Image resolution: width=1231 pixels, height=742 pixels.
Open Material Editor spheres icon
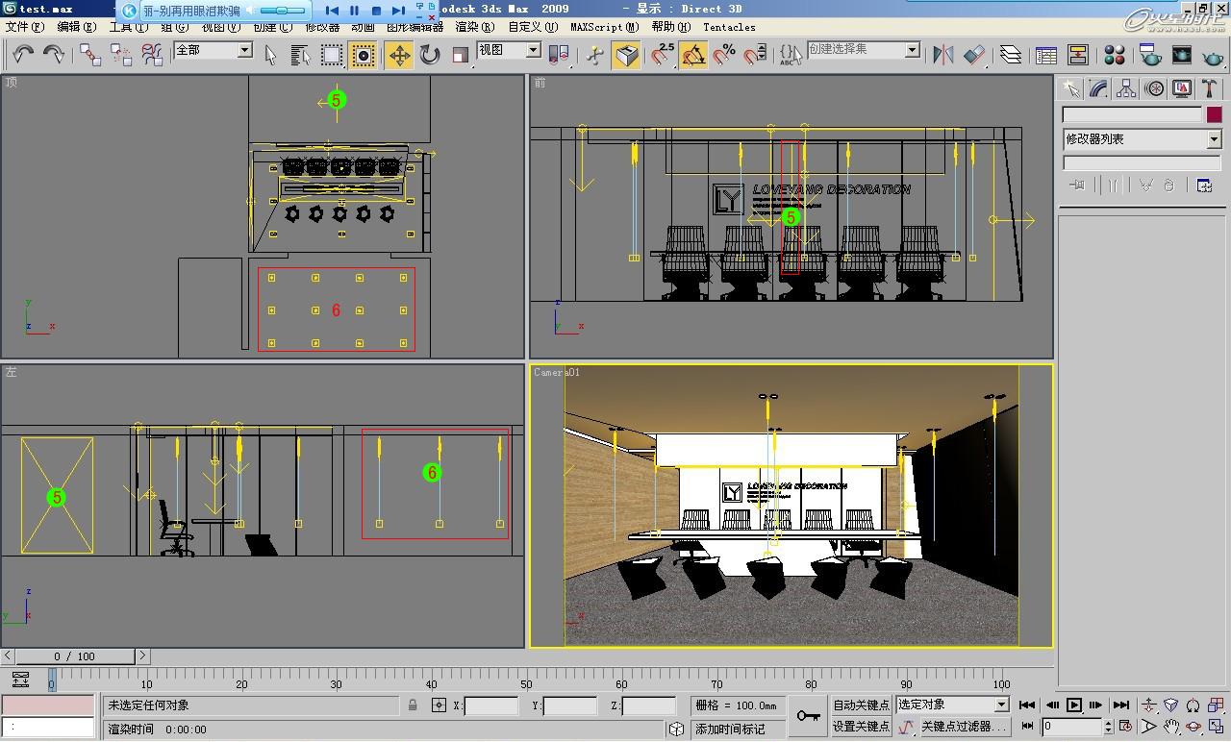click(1115, 55)
